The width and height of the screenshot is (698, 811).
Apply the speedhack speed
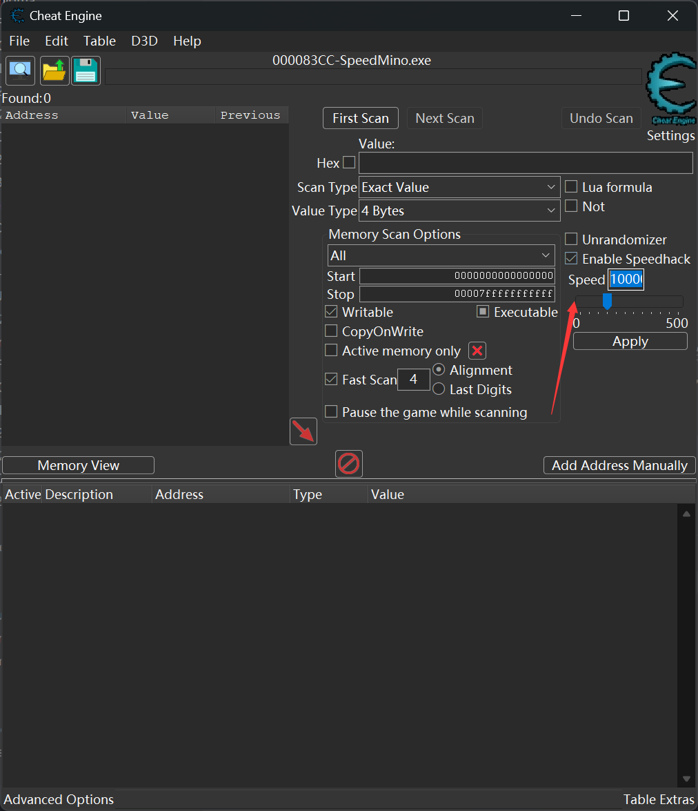click(x=630, y=342)
